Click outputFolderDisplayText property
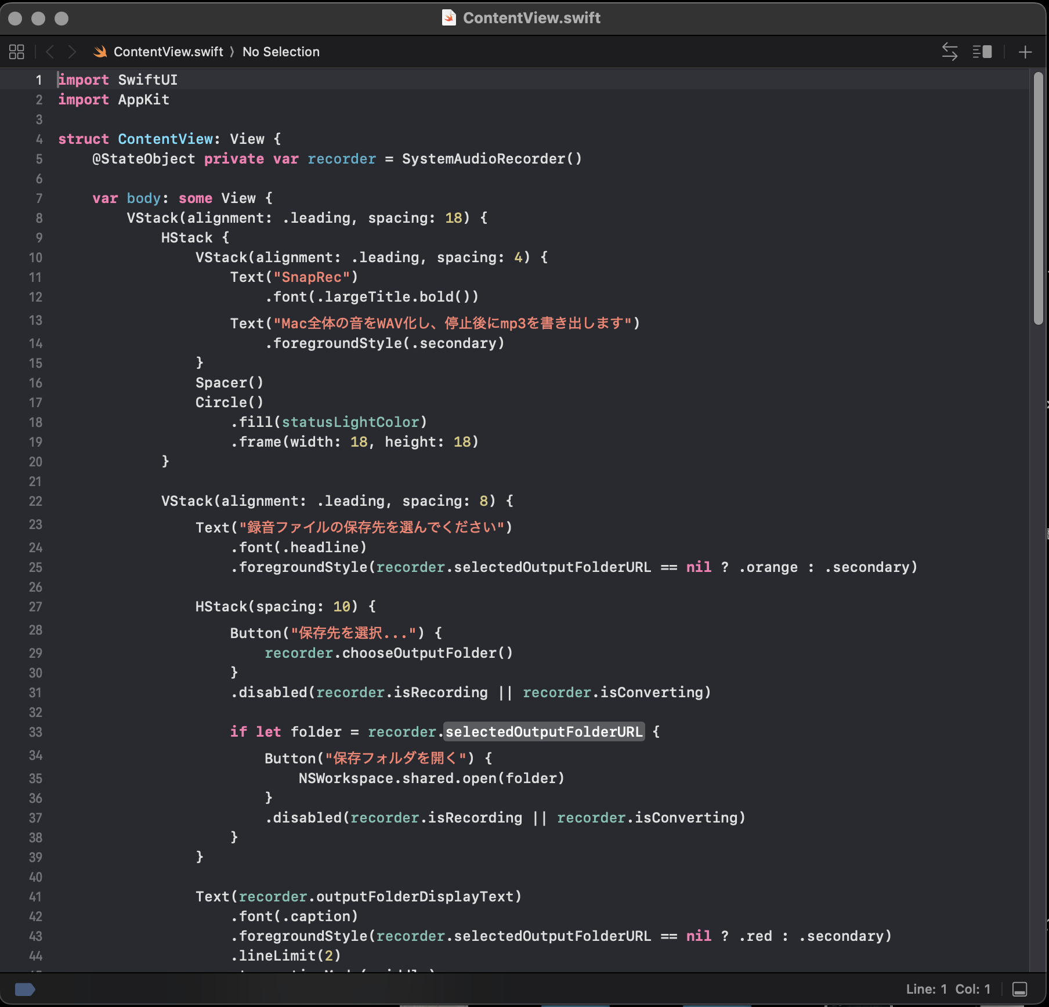This screenshot has width=1049, height=1007. pos(415,897)
